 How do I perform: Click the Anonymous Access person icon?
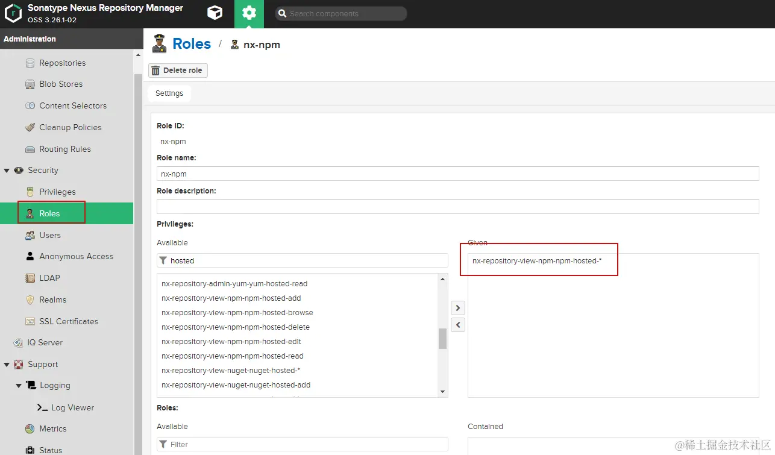[x=30, y=256]
